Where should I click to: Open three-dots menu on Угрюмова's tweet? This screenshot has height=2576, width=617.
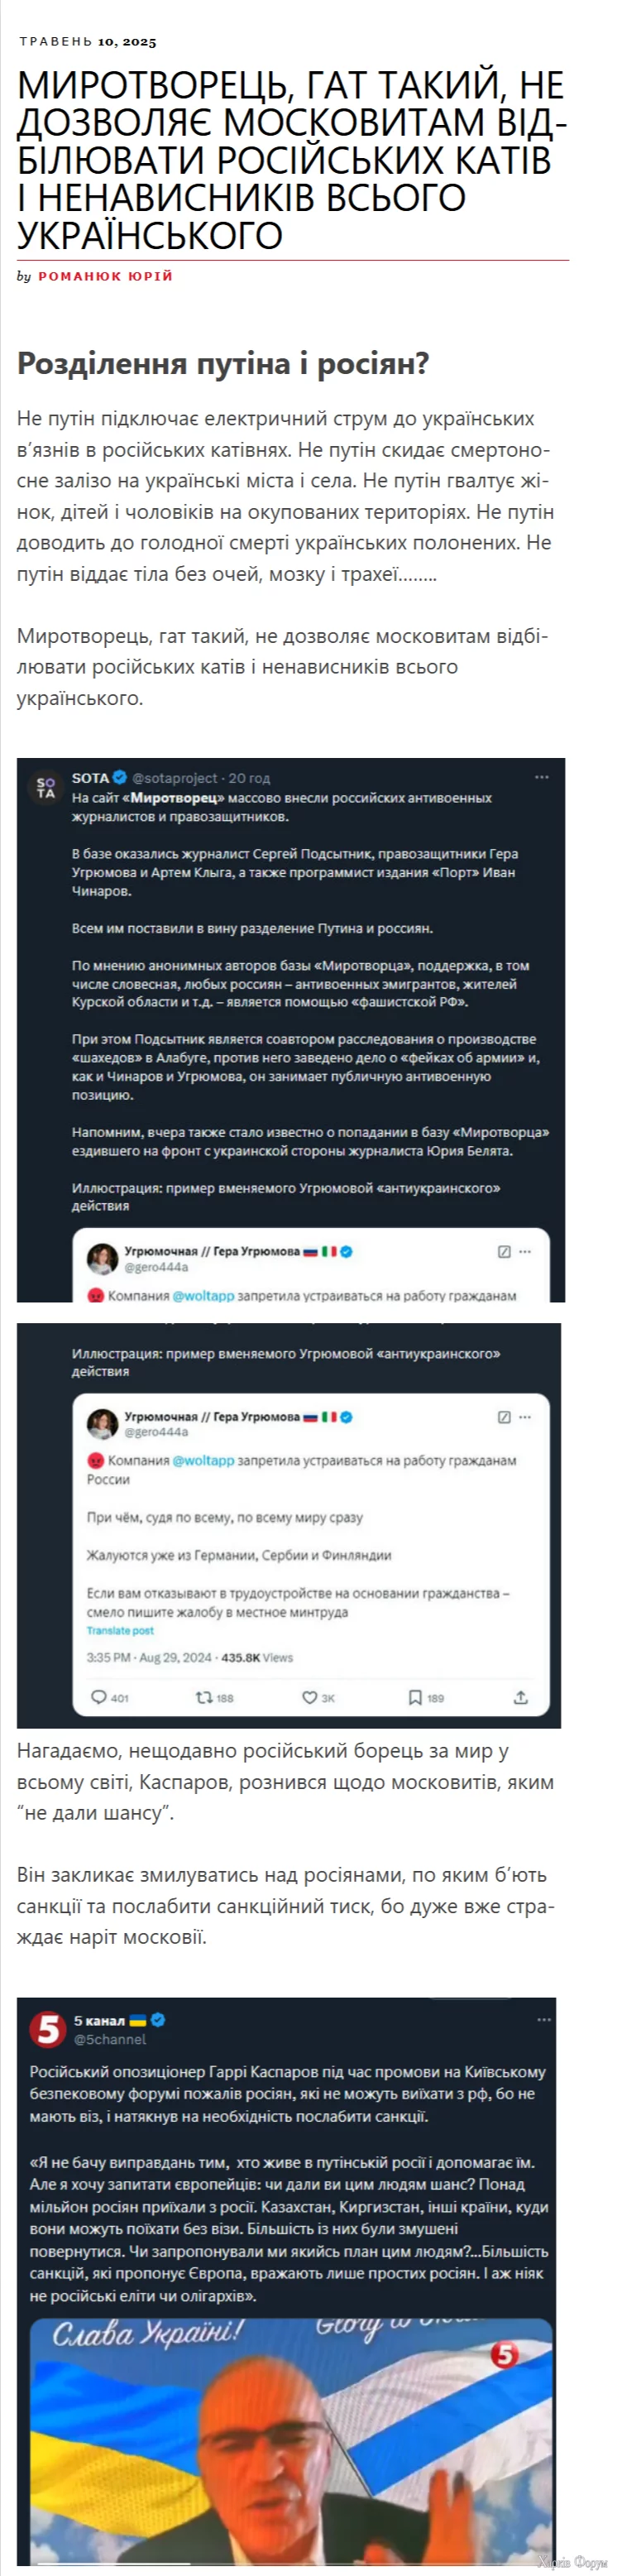pyautogui.click(x=525, y=1417)
